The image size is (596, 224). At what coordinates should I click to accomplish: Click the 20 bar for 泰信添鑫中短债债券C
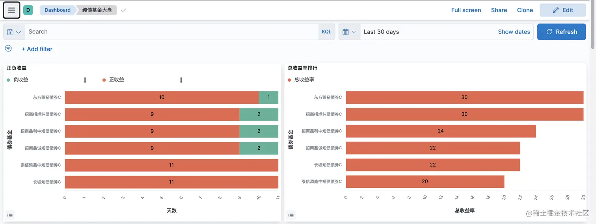tap(425, 182)
